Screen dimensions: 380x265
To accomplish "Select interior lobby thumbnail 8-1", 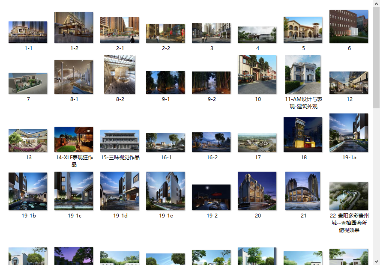I will [74, 77].
